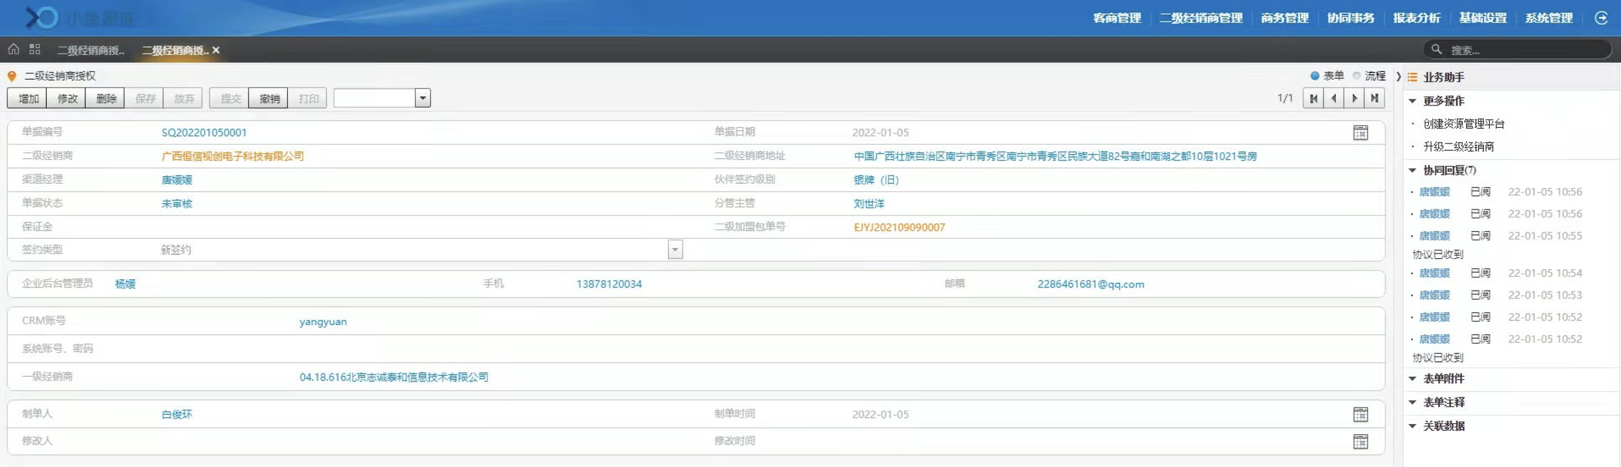Click the phone number 13878120034
This screenshot has width=1621, height=467.
pyautogui.click(x=609, y=284)
